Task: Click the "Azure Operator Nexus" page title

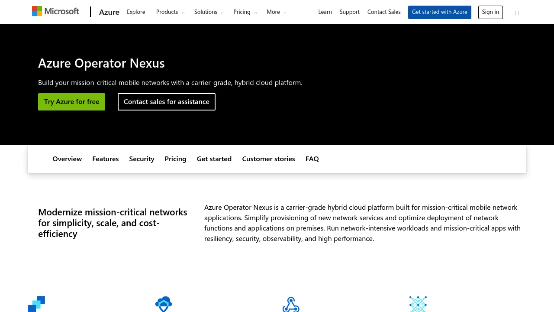Action: pyautogui.click(x=101, y=63)
